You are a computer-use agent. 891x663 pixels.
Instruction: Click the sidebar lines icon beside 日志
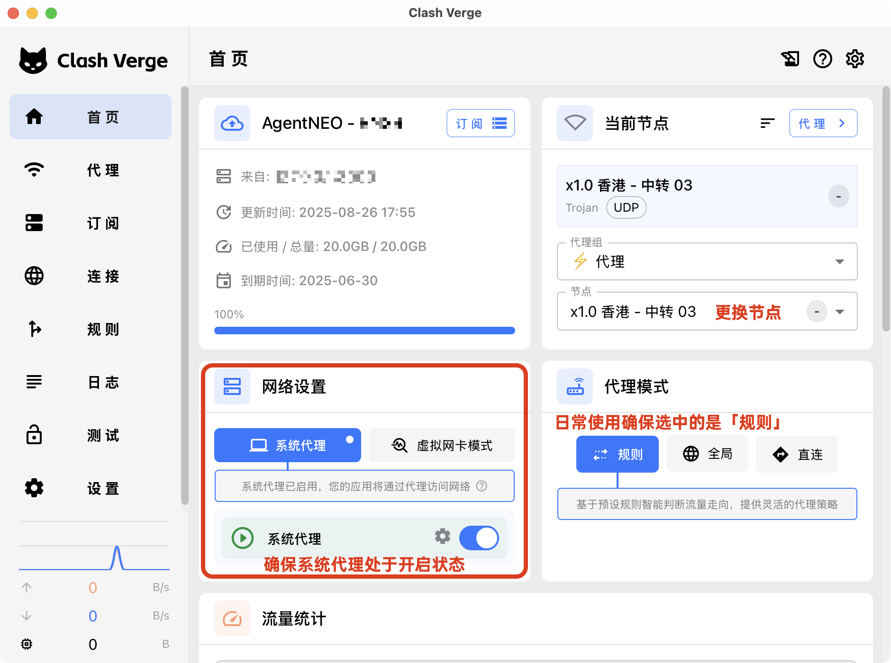pyautogui.click(x=34, y=382)
